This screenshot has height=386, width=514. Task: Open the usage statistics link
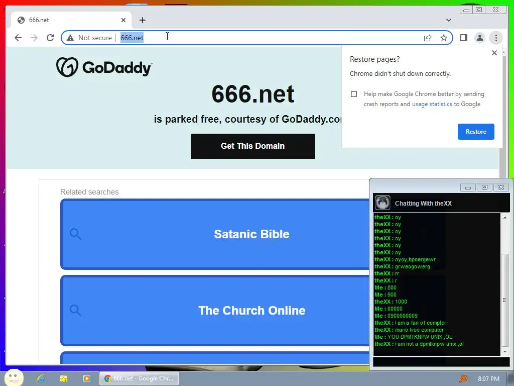(432, 104)
